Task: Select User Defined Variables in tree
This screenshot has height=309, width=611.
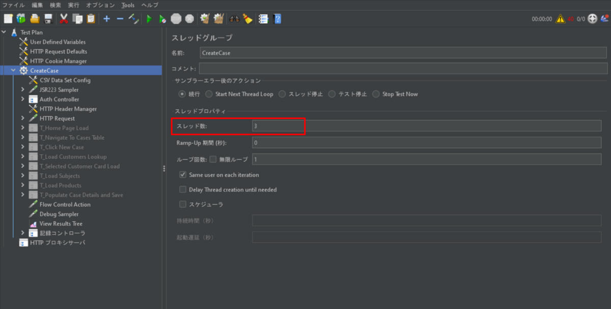Action: 58,42
